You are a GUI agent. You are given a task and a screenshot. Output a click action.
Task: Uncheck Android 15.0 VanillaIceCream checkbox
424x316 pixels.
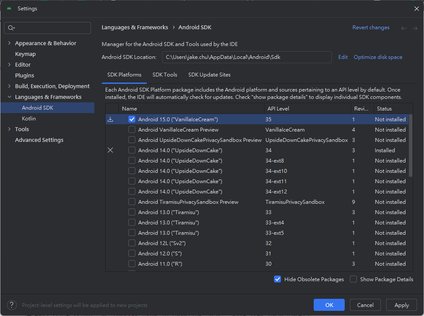click(132, 119)
